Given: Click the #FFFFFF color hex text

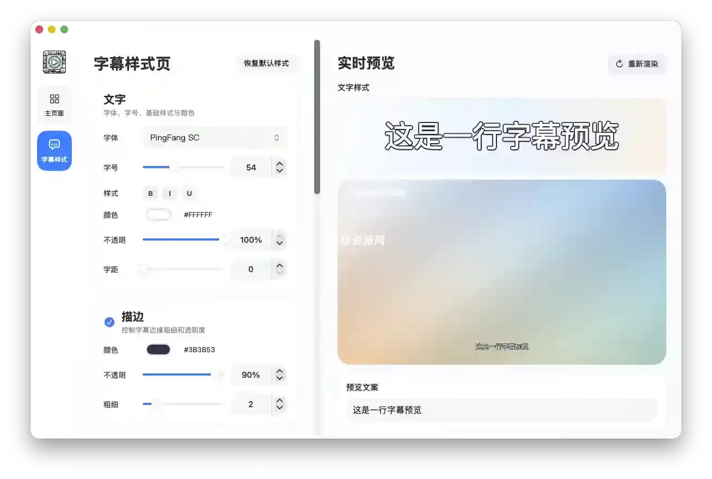Looking at the screenshot, I should click(198, 214).
